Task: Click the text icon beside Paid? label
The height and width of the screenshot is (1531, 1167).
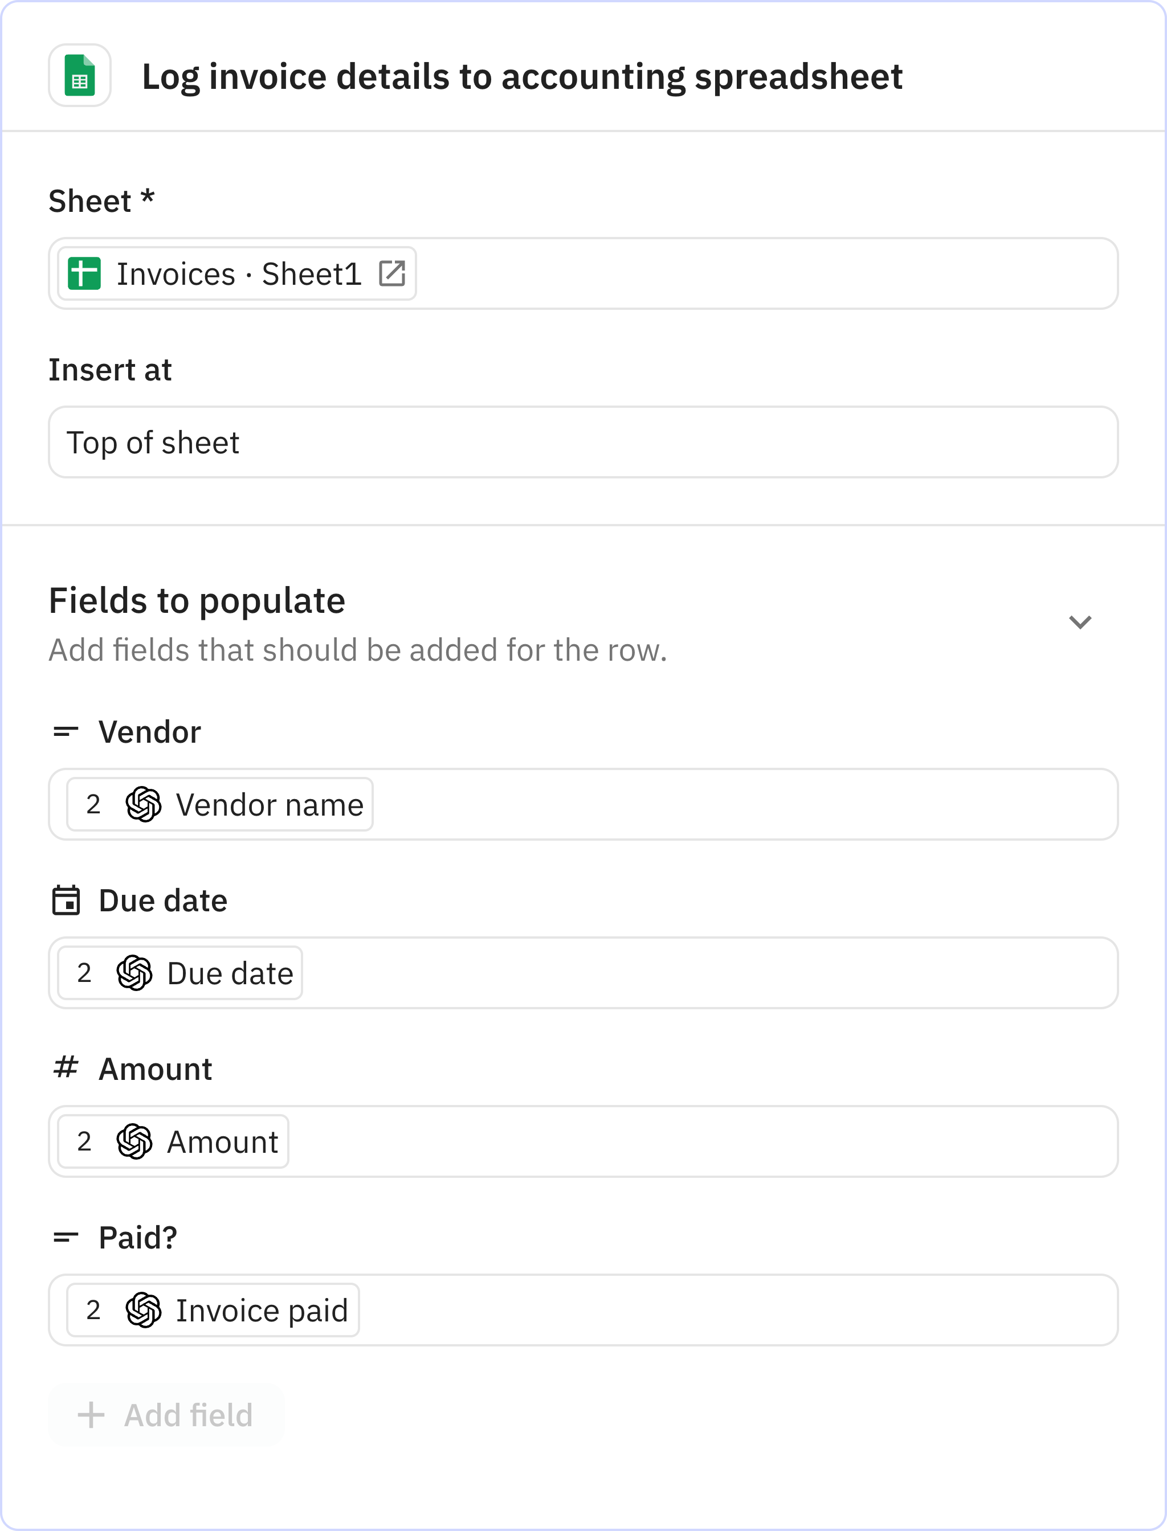Action: point(66,1237)
